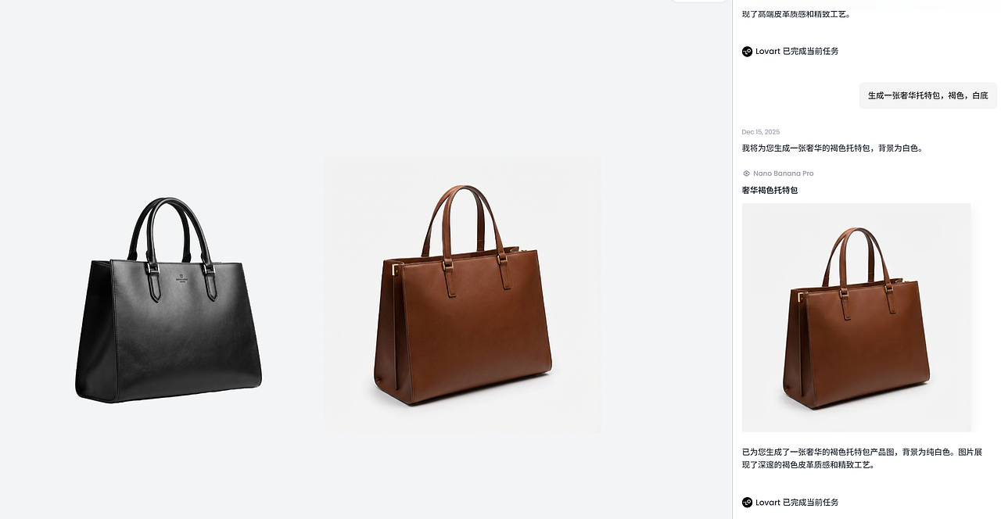Click the 奢华褐色托特包 image title
The image size is (1001, 519).
point(770,191)
